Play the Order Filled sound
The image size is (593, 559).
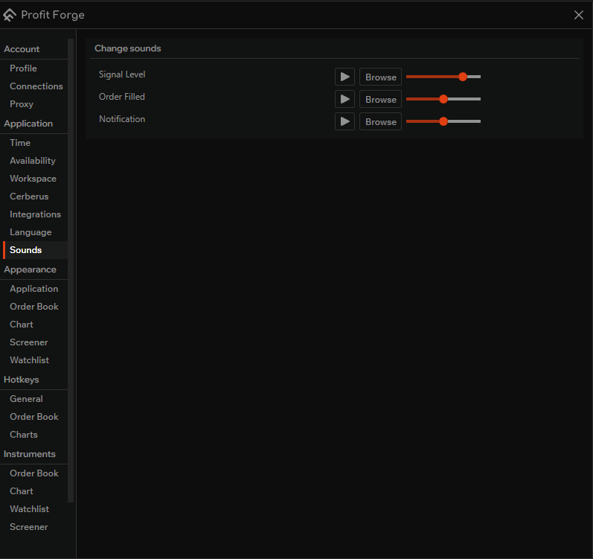pos(344,100)
